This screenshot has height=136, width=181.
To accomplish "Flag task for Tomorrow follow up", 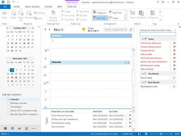I will point(68,16).
